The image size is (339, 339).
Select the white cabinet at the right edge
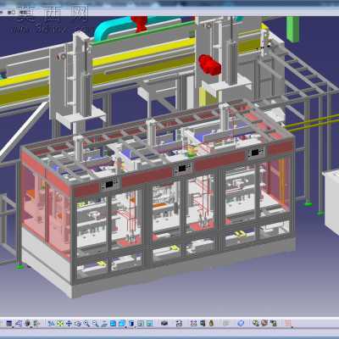tap(331, 201)
